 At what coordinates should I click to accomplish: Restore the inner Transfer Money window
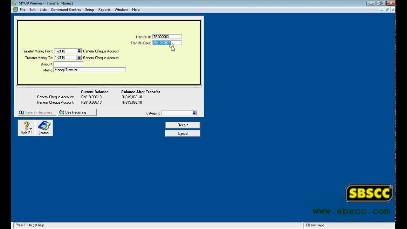coord(387,10)
